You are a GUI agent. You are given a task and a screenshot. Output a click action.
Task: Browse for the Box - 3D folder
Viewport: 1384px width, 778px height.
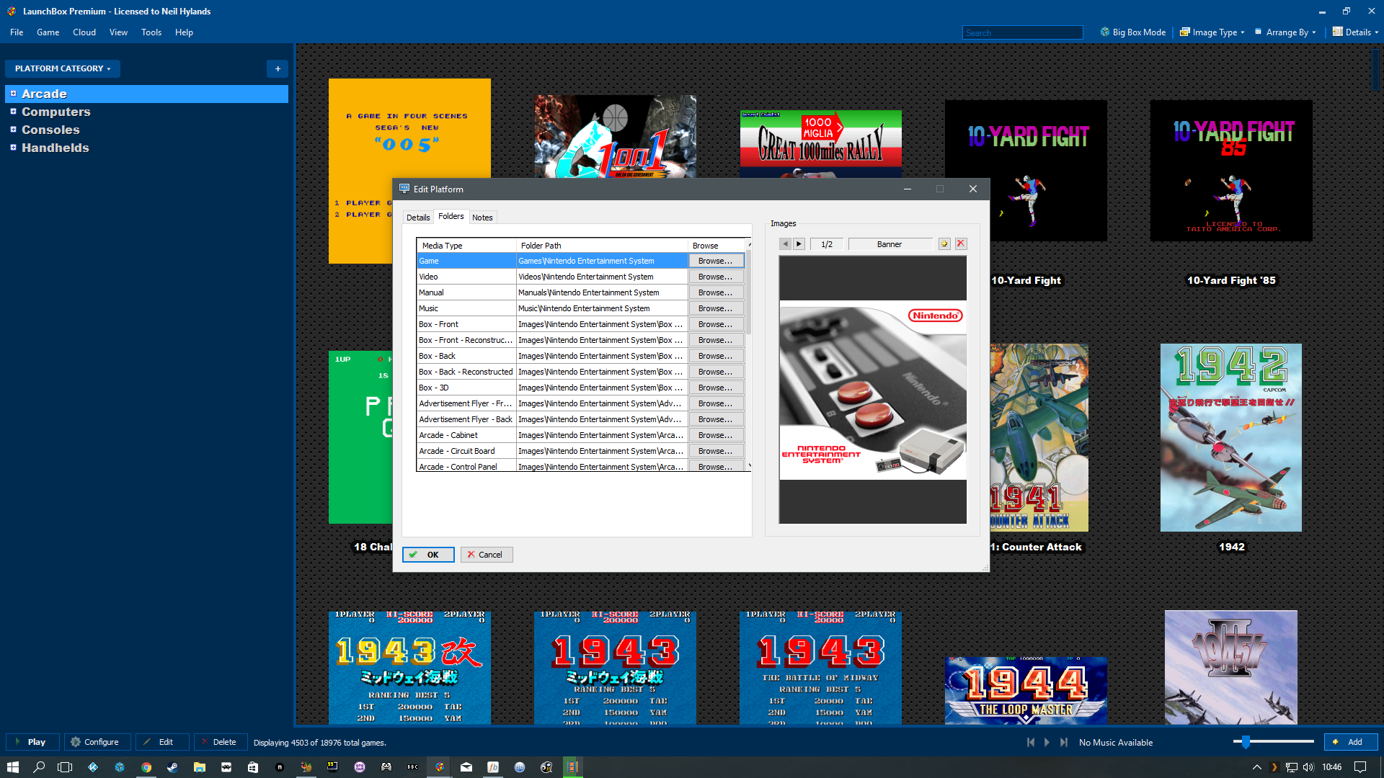click(716, 388)
